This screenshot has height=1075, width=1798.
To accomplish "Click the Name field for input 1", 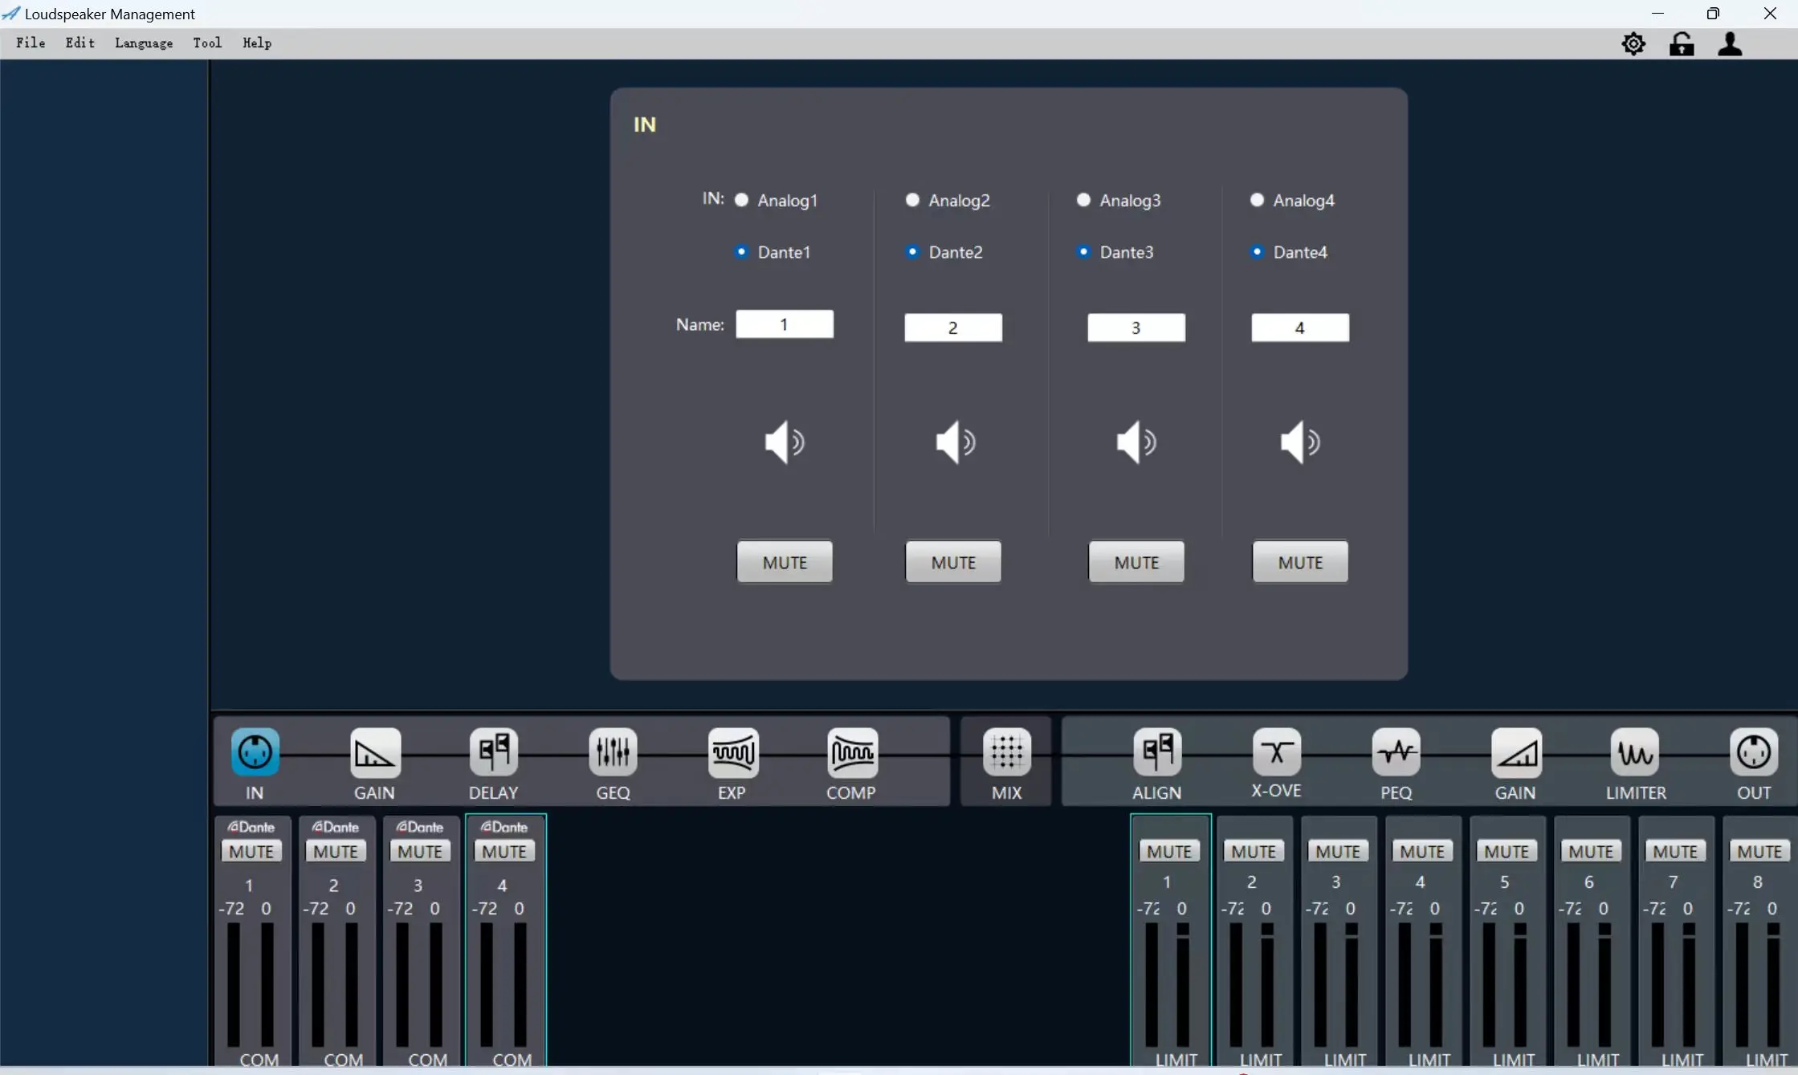I will point(785,324).
